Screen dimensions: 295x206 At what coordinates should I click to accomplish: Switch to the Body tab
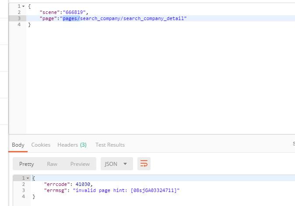pyautogui.click(x=18, y=145)
